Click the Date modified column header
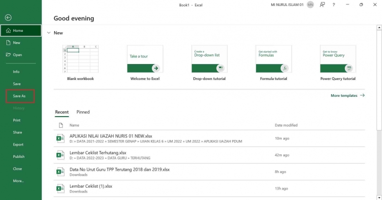 pyautogui.click(x=286, y=125)
